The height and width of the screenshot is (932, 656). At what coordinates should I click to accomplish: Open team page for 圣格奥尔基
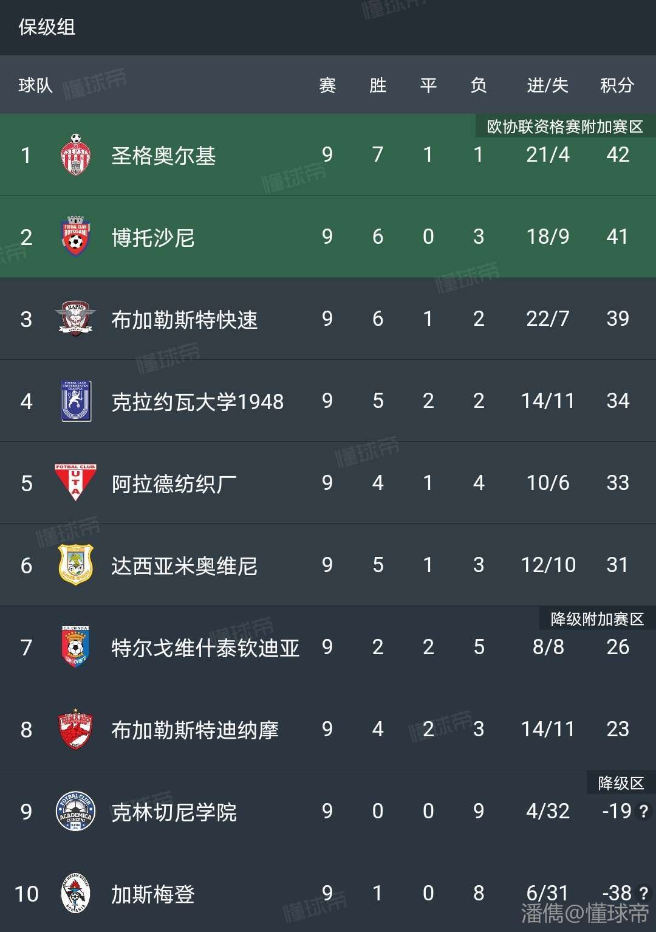[x=163, y=156]
